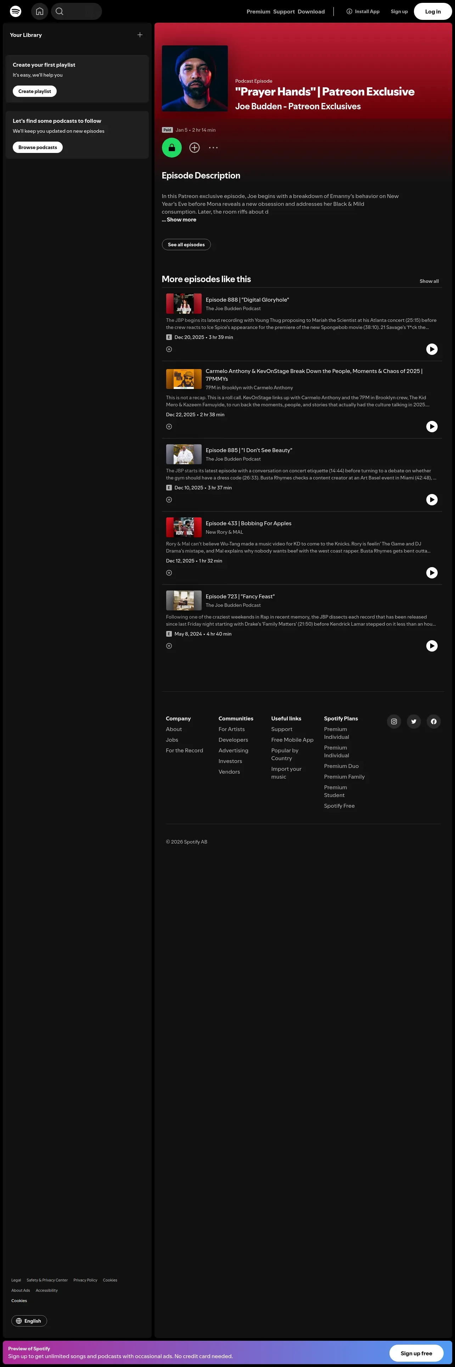Image resolution: width=455 pixels, height=1367 pixels.
Task: Open Privacy Policy sidebar link
Action: click(85, 1280)
